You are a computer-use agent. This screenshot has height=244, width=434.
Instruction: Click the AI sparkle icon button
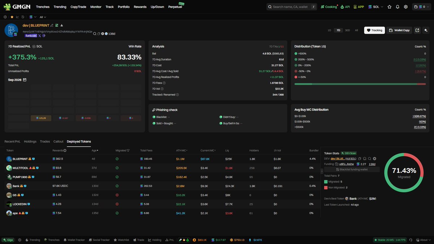426,30
